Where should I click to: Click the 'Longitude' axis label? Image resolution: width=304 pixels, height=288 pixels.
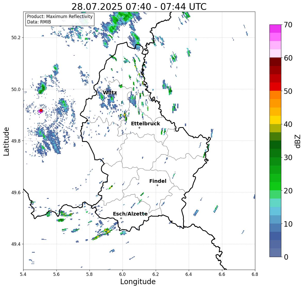tap(138, 282)
